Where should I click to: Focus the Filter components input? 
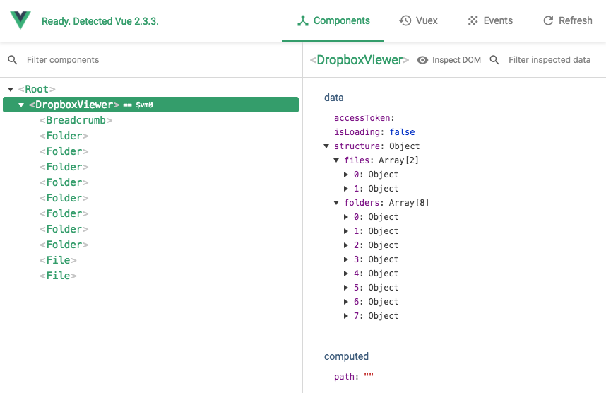(x=63, y=60)
